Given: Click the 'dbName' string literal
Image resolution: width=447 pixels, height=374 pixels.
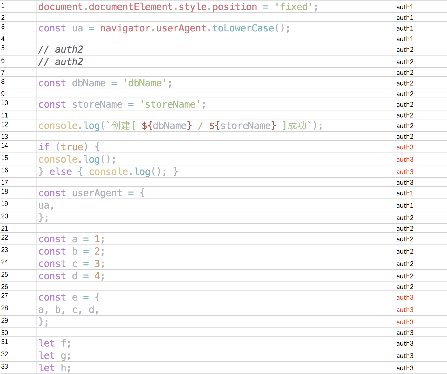Looking at the screenshot, I should click(145, 83).
